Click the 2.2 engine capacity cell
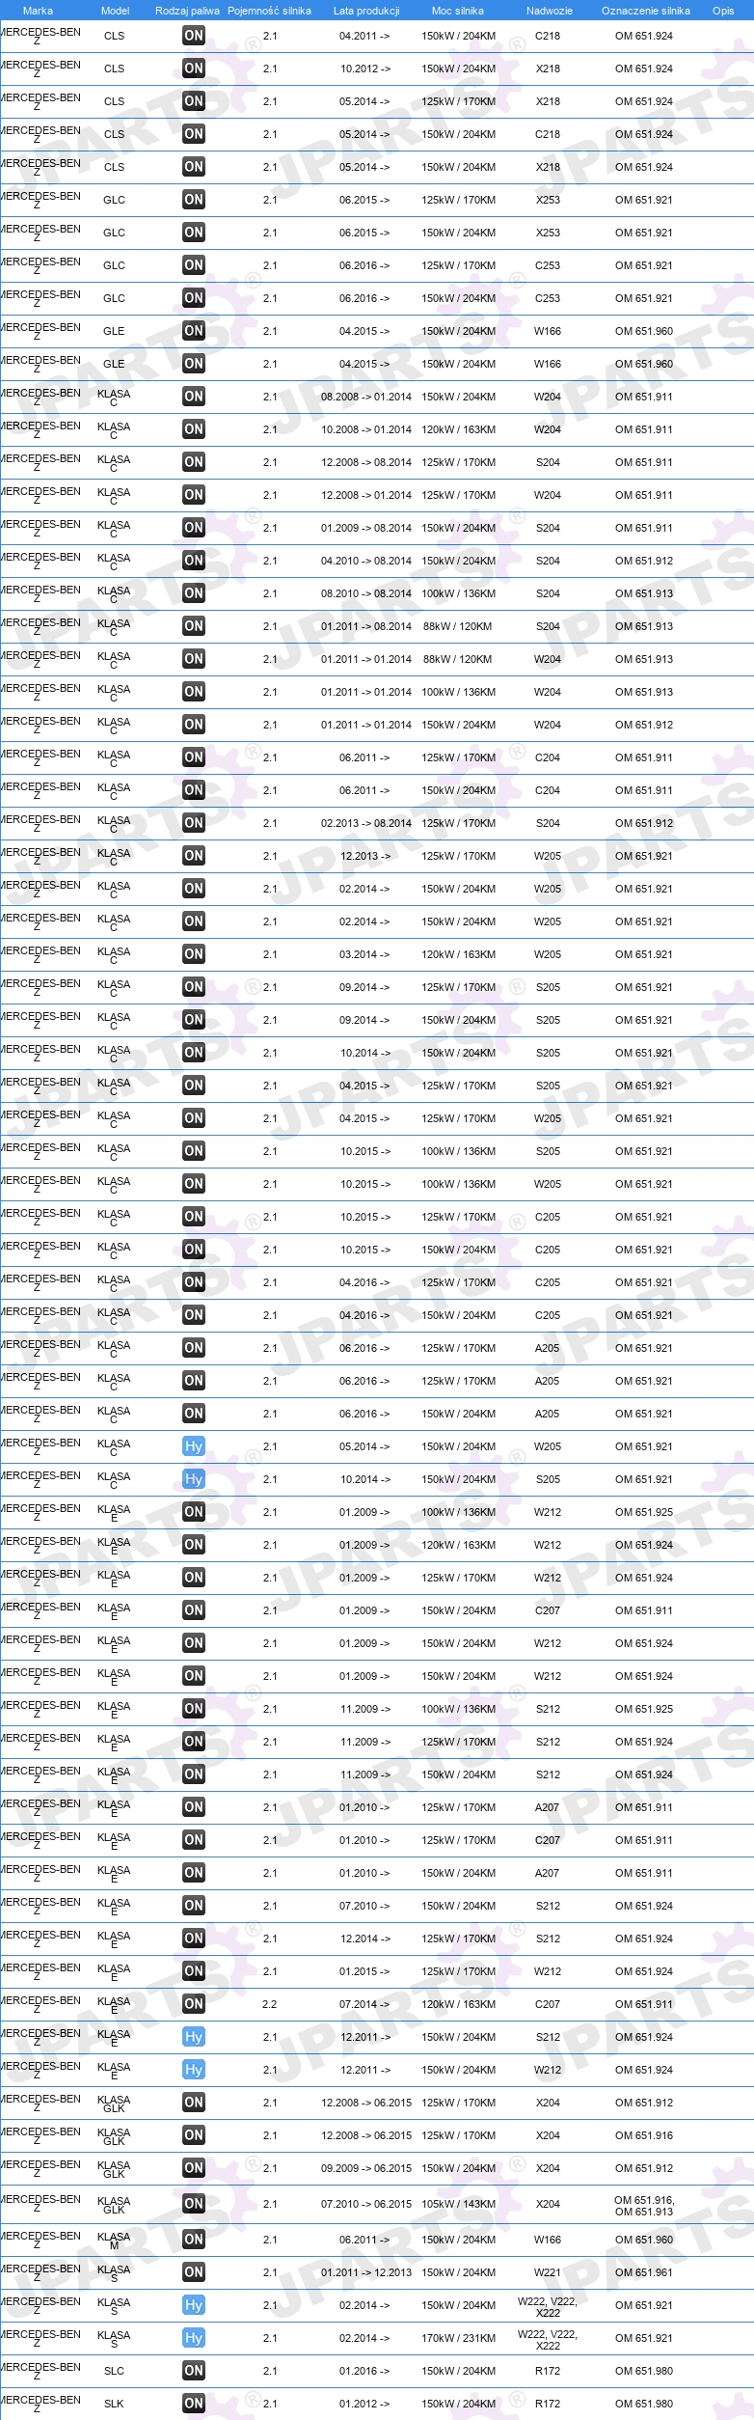This screenshot has width=754, height=2420. (x=269, y=2004)
